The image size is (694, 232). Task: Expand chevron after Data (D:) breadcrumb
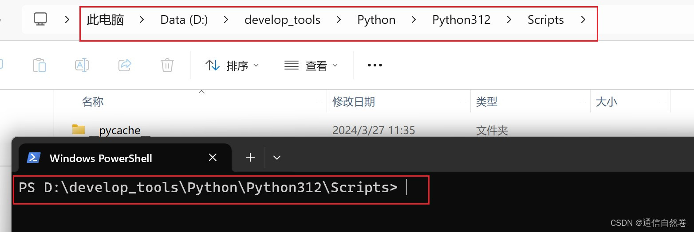click(226, 19)
